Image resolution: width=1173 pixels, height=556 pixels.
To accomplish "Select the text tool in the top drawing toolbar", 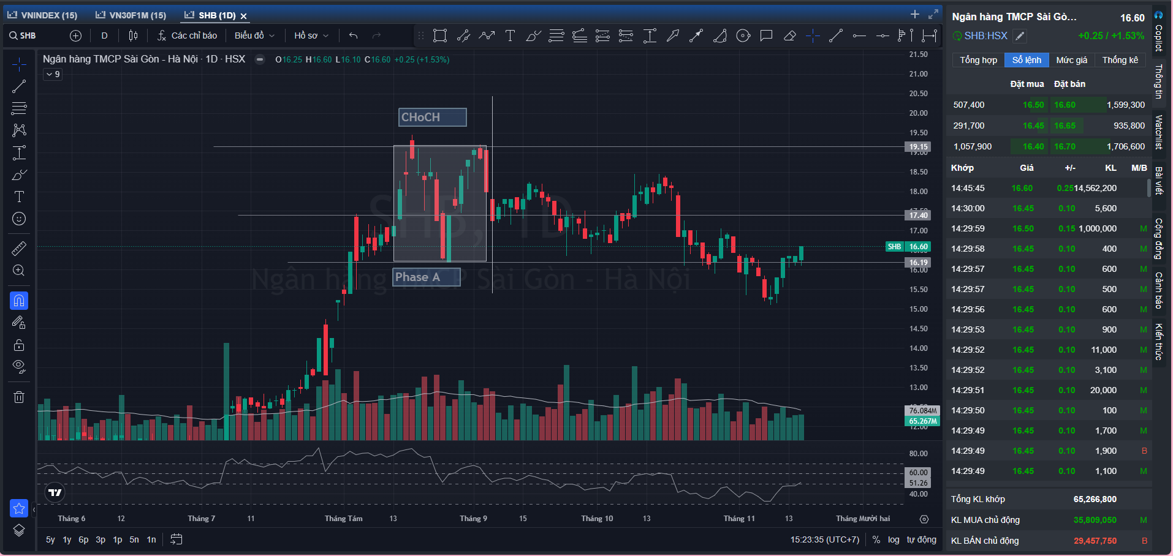I will tap(510, 36).
